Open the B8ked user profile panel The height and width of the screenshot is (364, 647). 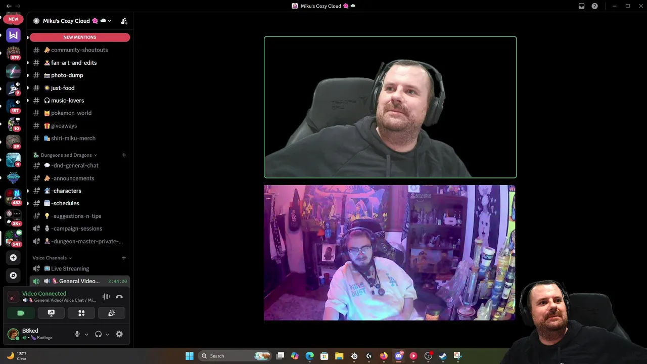point(37,334)
